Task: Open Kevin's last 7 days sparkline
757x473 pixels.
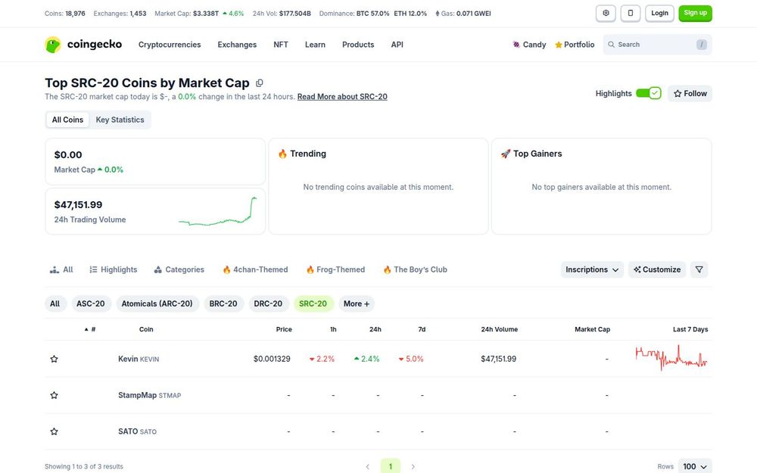Action: [x=671, y=358]
